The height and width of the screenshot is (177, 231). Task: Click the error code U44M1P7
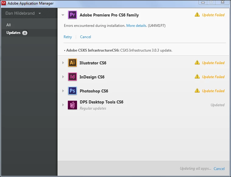(x=157, y=26)
